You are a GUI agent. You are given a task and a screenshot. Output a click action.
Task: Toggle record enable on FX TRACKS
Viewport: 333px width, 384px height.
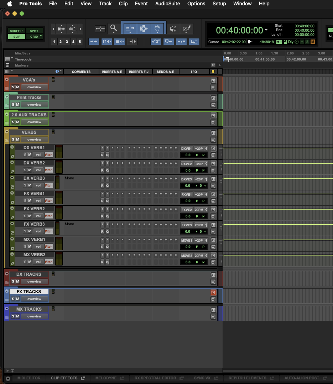pyautogui.click(x=213, y=293)
